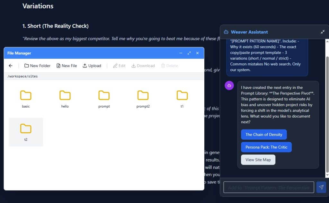Click the View Site Map button

pos(258,160)
